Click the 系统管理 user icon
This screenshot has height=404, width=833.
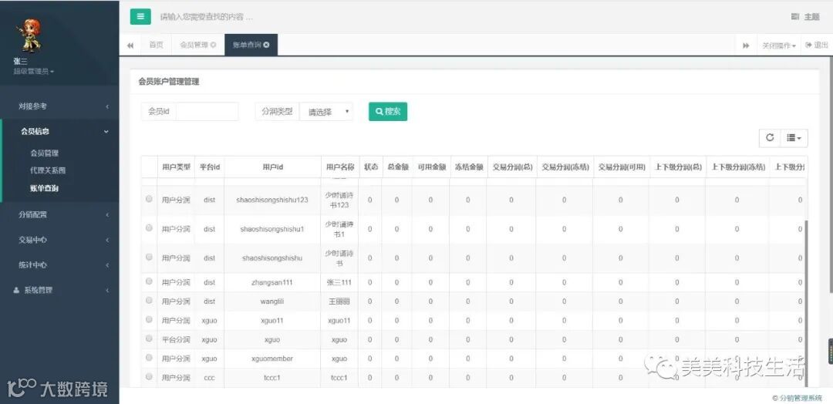pyautogui.click(x=16, y=291)
